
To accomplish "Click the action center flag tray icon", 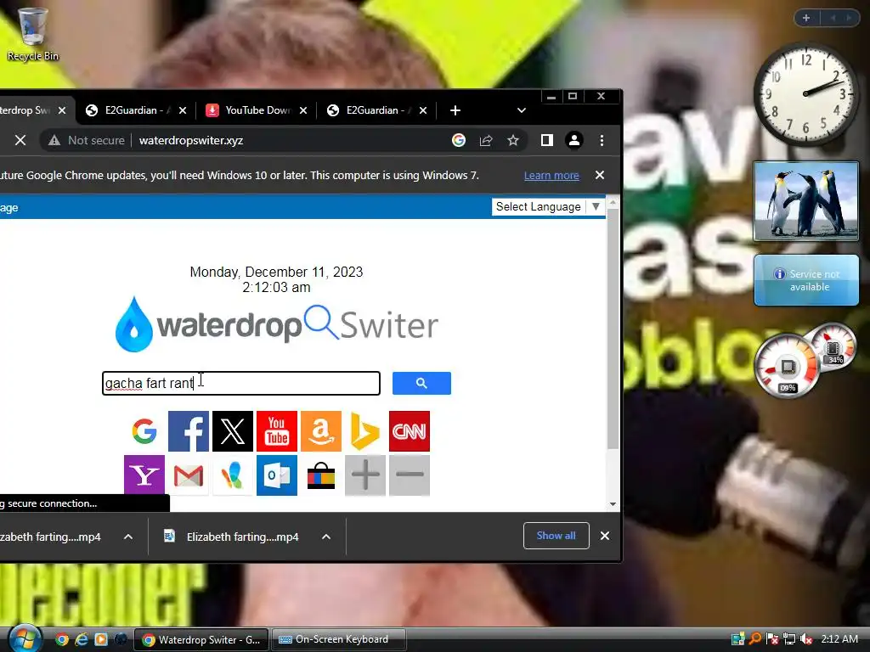I will pyautogui.click(x=772, y=639).
